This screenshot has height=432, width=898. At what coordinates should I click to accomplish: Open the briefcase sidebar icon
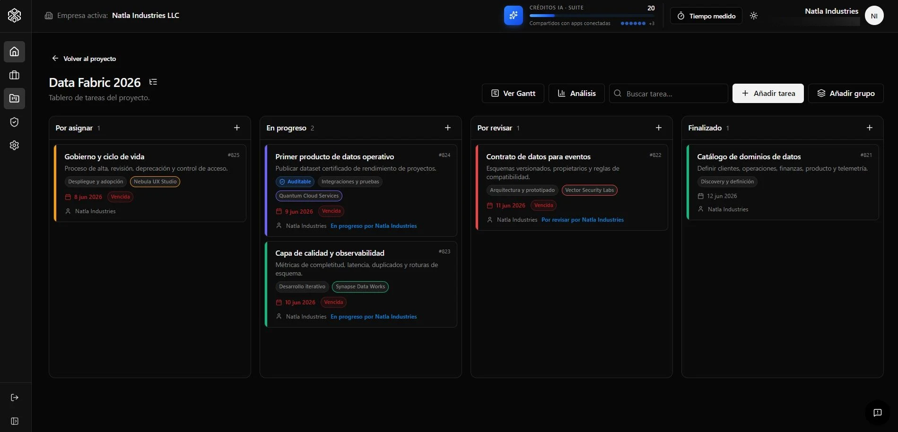[x=14, y=75]
